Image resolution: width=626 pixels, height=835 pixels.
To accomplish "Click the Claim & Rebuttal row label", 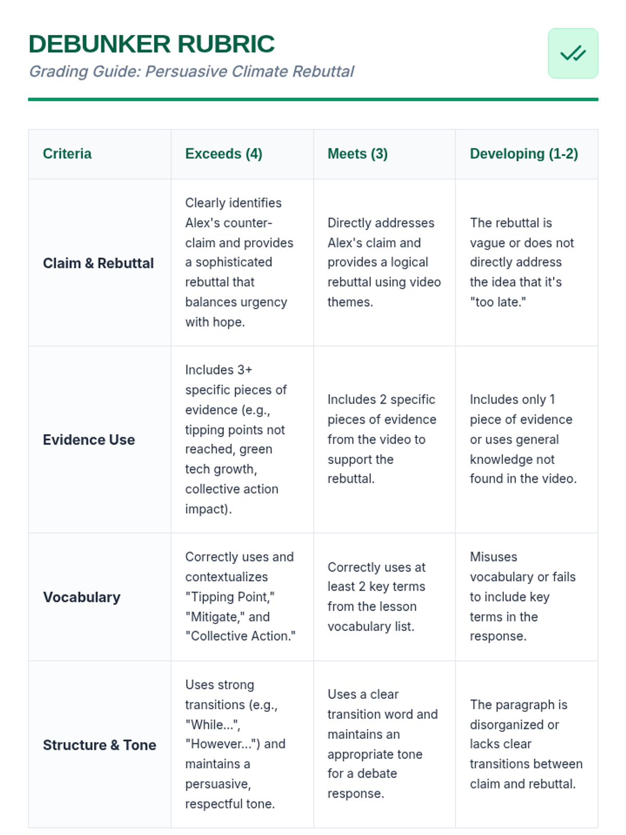I will pyautogui.click(x=98, y=263).
